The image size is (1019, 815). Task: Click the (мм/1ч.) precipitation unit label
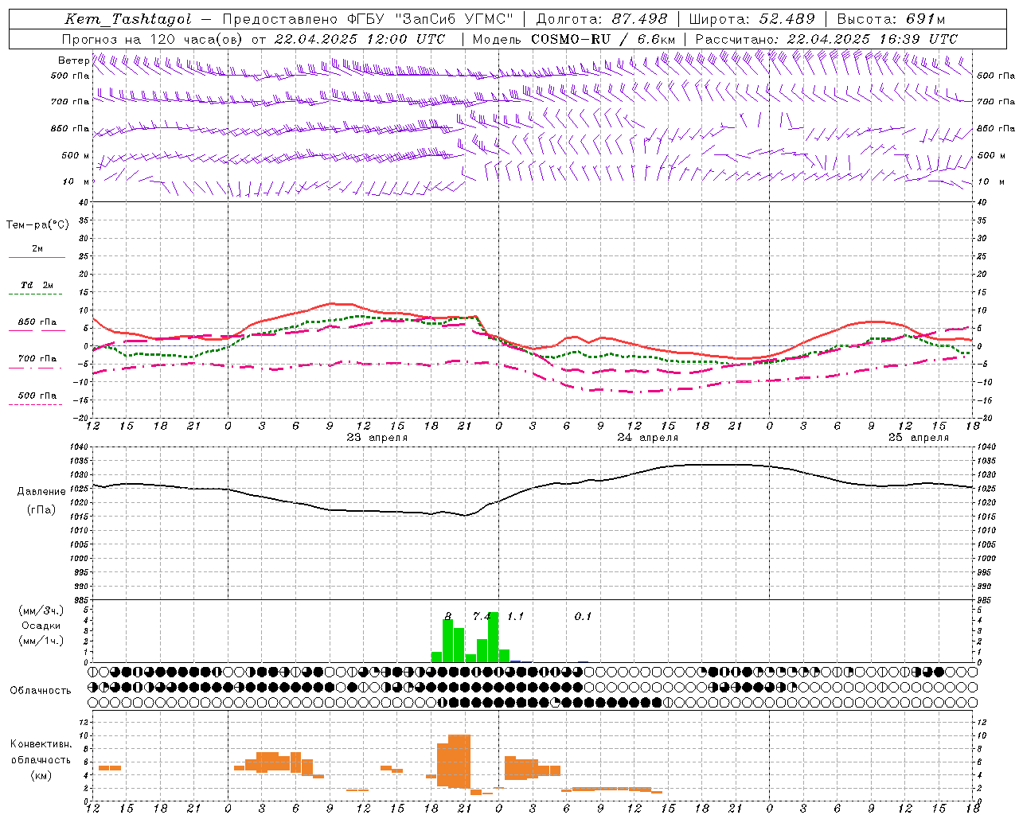click(41, 641)
